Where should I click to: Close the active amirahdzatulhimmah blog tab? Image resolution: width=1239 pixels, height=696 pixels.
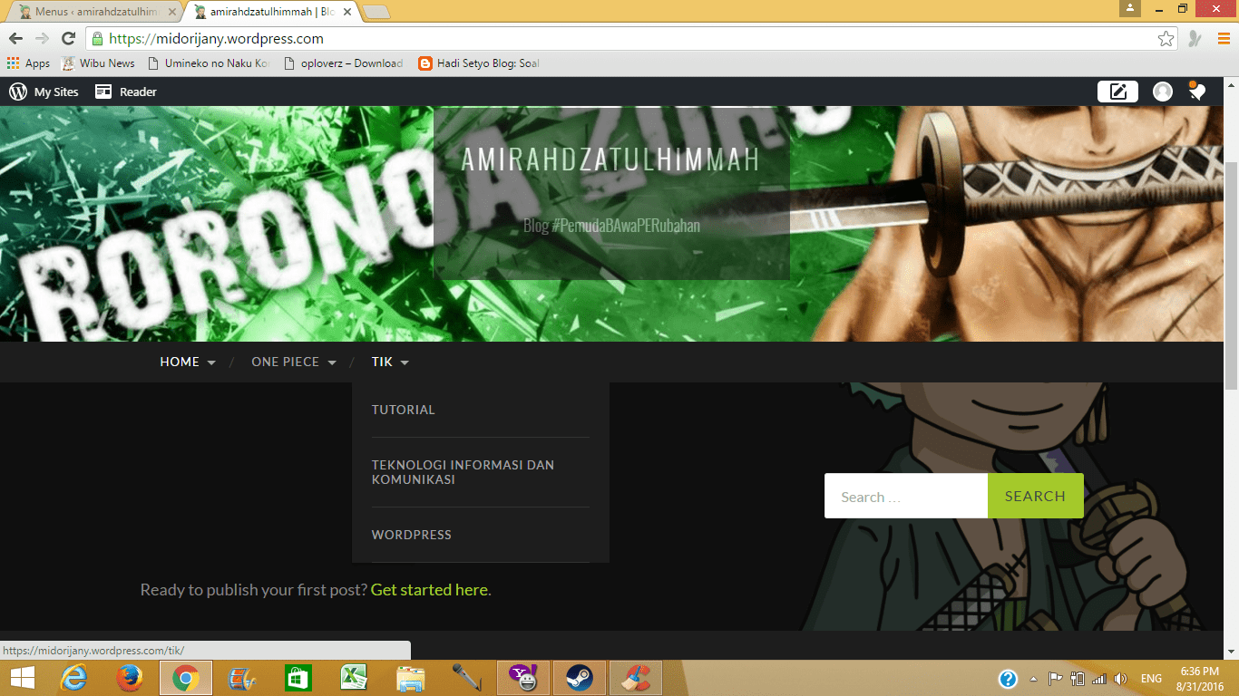(347, 12)
